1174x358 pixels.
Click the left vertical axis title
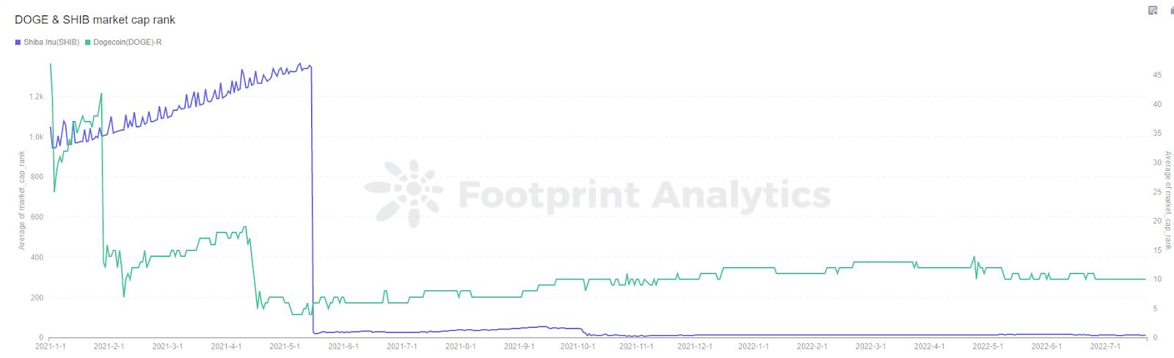22,200
